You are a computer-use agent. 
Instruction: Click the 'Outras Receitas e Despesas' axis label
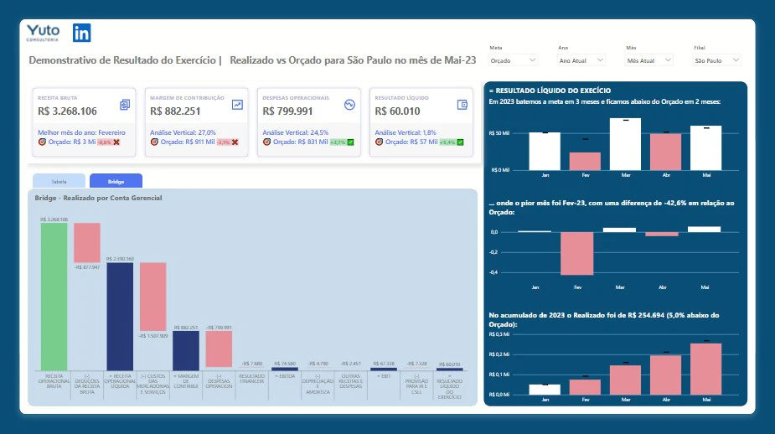(350, 381)
